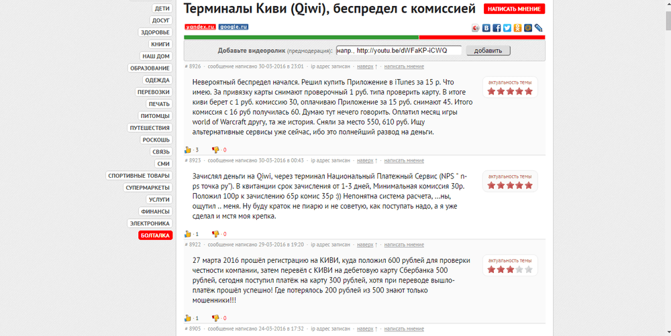Image resolution: width=671 pixels, height=336 pixels.
Task: Click the blue LiveJournal pencil icon
Action: (538, 28)
